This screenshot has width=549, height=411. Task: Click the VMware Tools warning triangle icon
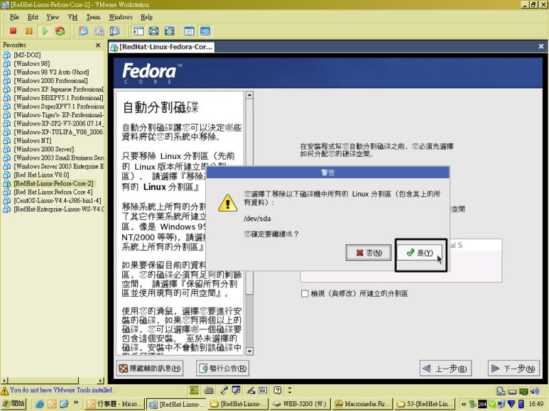[x=5, y=390]
